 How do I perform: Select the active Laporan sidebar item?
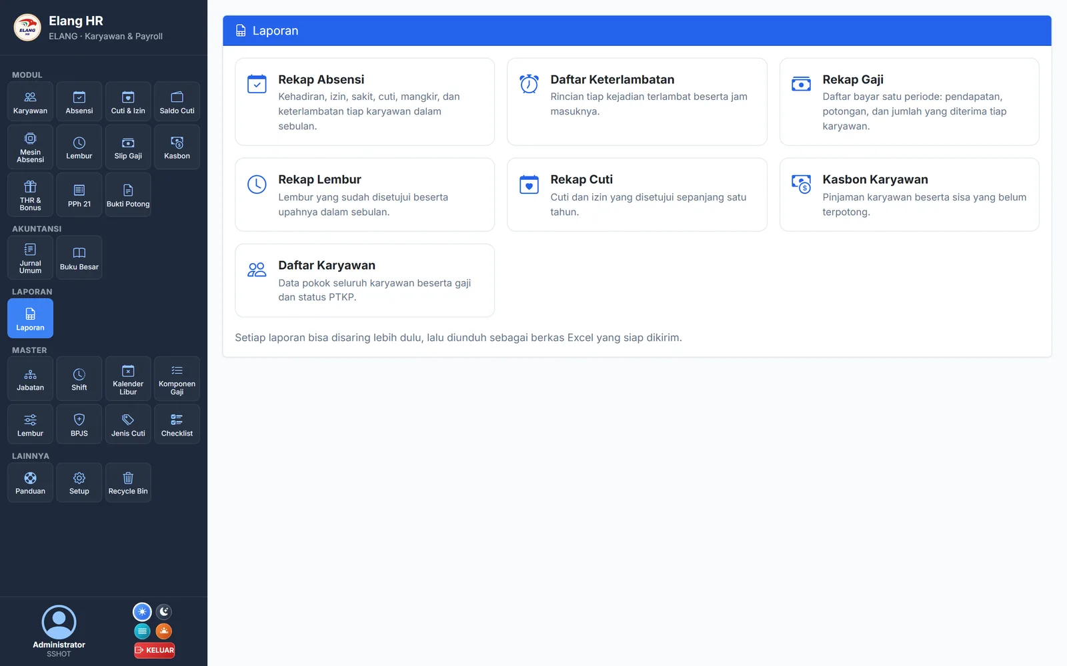click(30, 318)
